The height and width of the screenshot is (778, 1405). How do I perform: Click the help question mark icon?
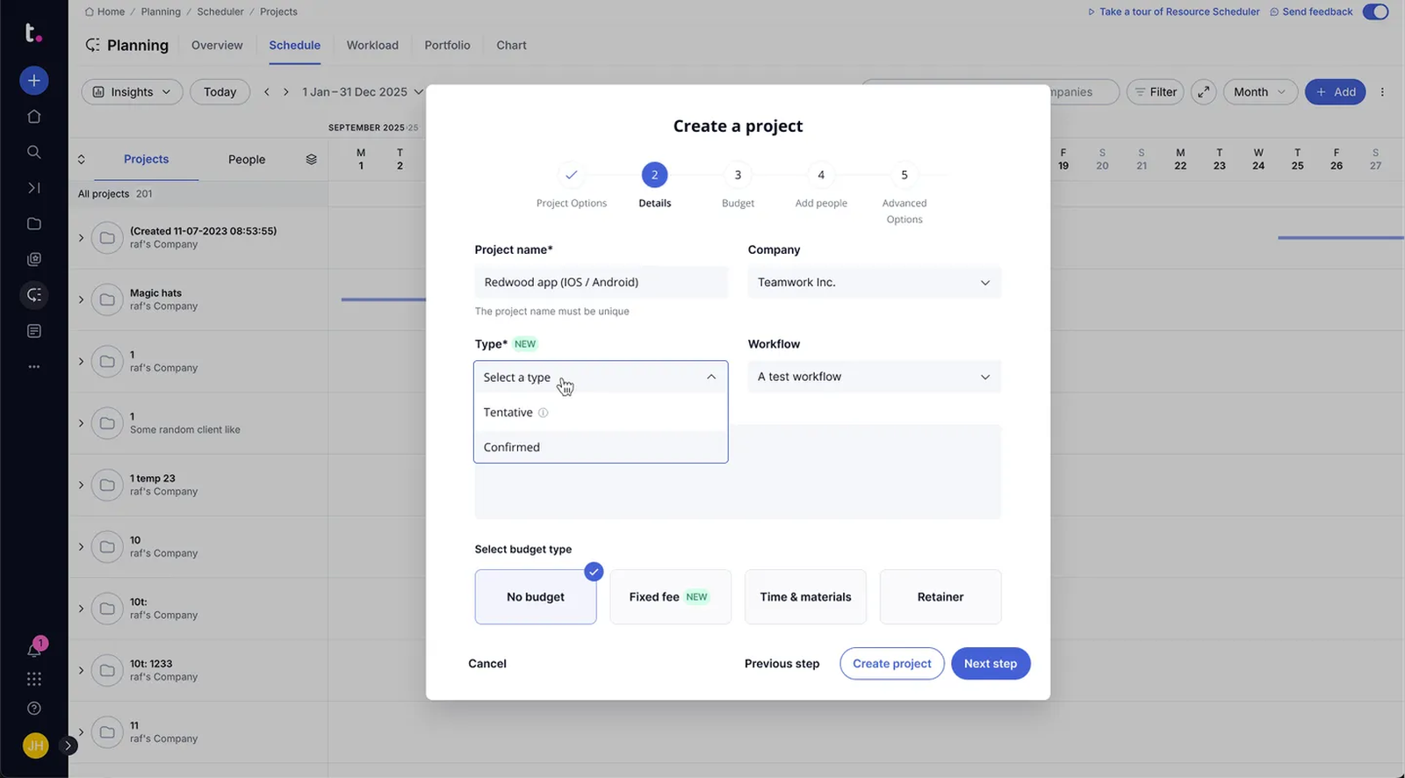[33, 709]
